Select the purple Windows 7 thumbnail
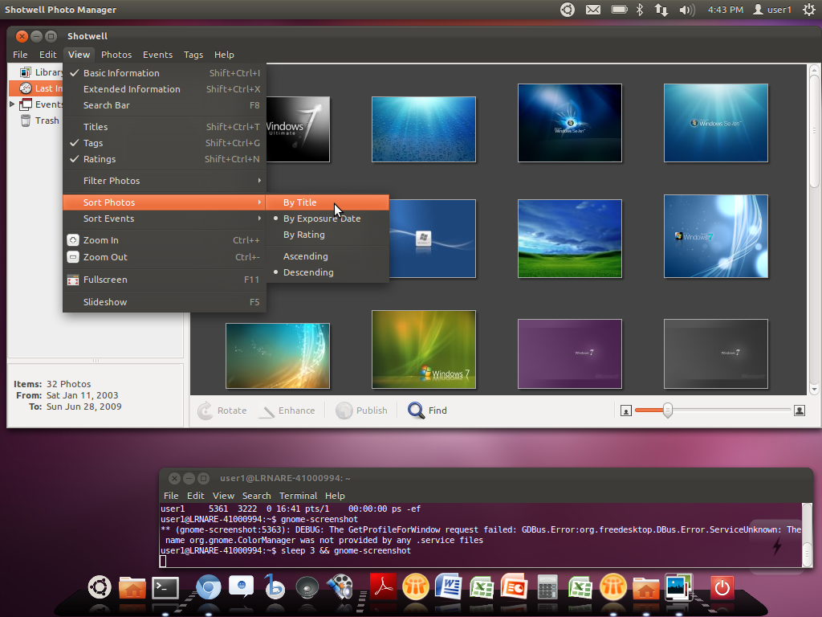This screenshot has height=617, width=822. click(570, 354)
